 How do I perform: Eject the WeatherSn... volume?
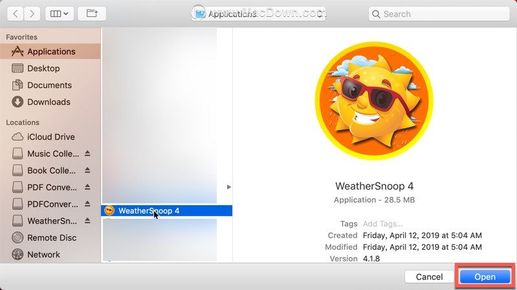click(87, 221)
